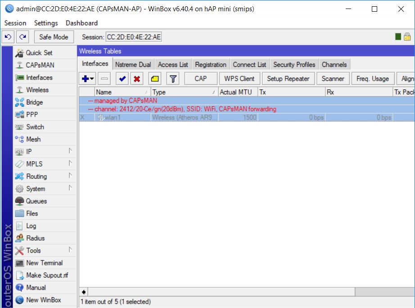The height and width of the screenshot is (308, 415).
Task: Click the blue plus Add icon
Action: [85, 79]
